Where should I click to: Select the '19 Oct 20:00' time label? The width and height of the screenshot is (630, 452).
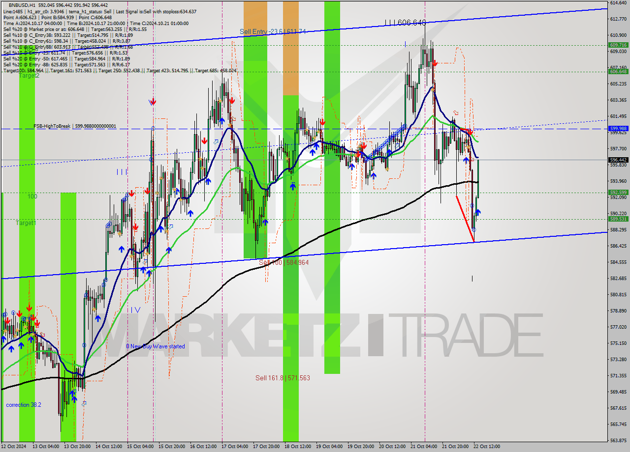pyautogui.click(x=361, y=447)
